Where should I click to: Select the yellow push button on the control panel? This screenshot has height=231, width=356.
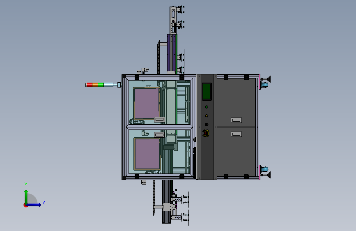207,115
